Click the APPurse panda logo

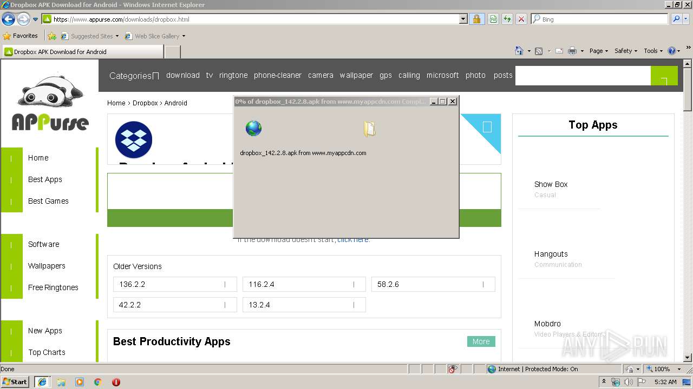50,103
